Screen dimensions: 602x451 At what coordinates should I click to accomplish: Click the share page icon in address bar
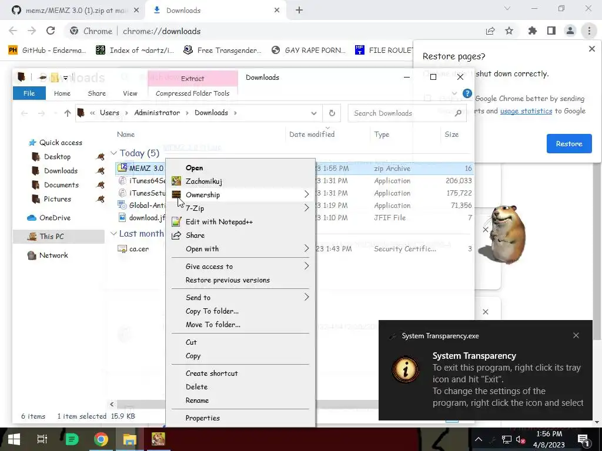pyautogui.click(x=490, y=31)
